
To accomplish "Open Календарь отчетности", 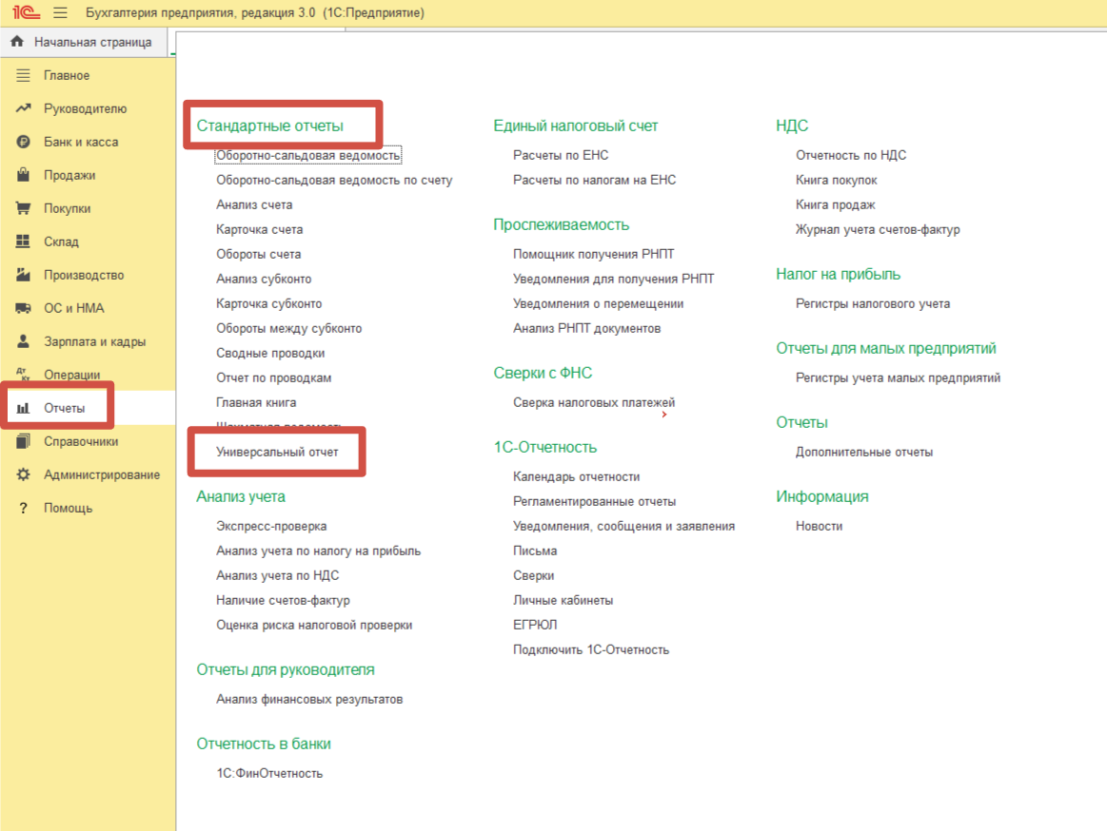I will tap(576, 476).
